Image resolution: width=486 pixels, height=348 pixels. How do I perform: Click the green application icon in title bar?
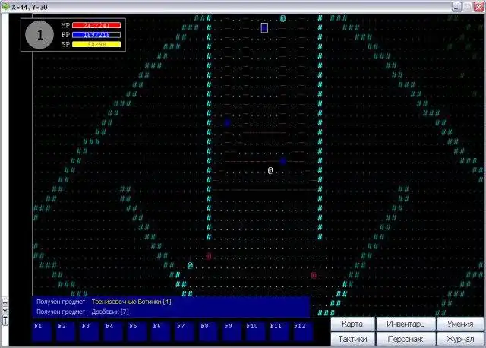tap(5, 6)
